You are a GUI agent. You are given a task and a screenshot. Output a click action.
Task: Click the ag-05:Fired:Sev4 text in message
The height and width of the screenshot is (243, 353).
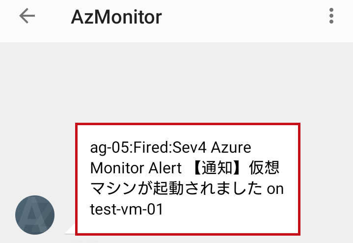click(148, 147)
